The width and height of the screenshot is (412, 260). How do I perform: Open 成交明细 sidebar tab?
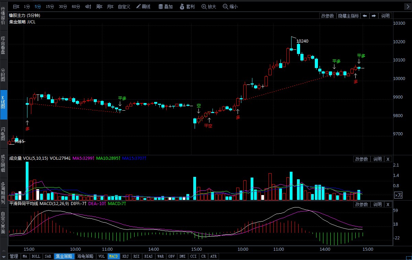coord(3,163)
